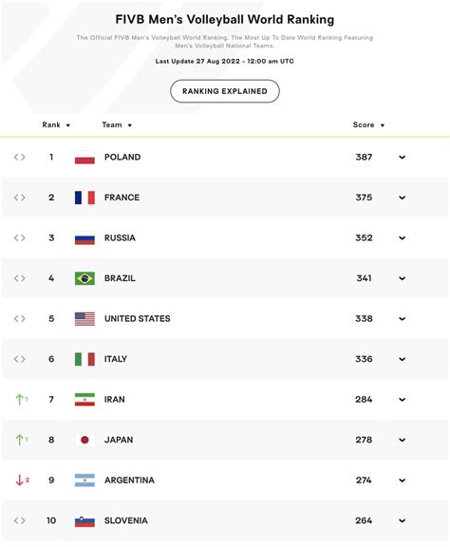Expand Slovenia's score details chevron
This screenshot has height=547, width=450.
pos(403,520)
